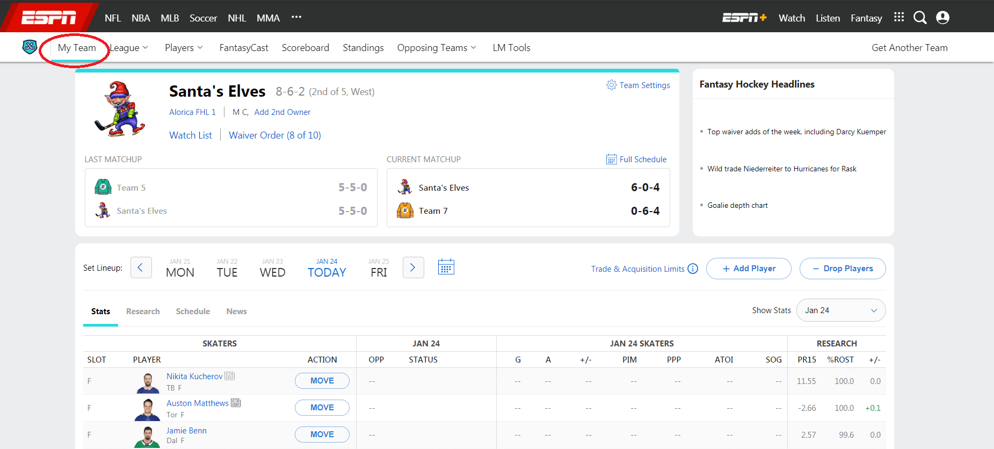994x449 pixels.
Task: Select WED Jan 23 lineup date
Action: click(x=273, y=267)
